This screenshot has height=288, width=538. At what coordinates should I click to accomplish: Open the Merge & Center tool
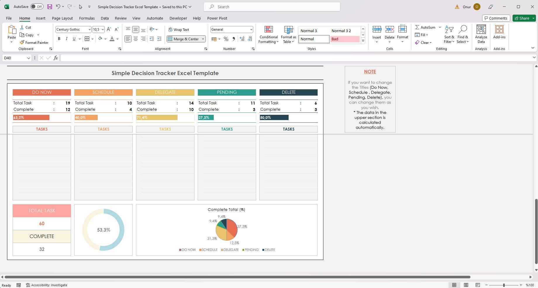click(x=184, y=39)
